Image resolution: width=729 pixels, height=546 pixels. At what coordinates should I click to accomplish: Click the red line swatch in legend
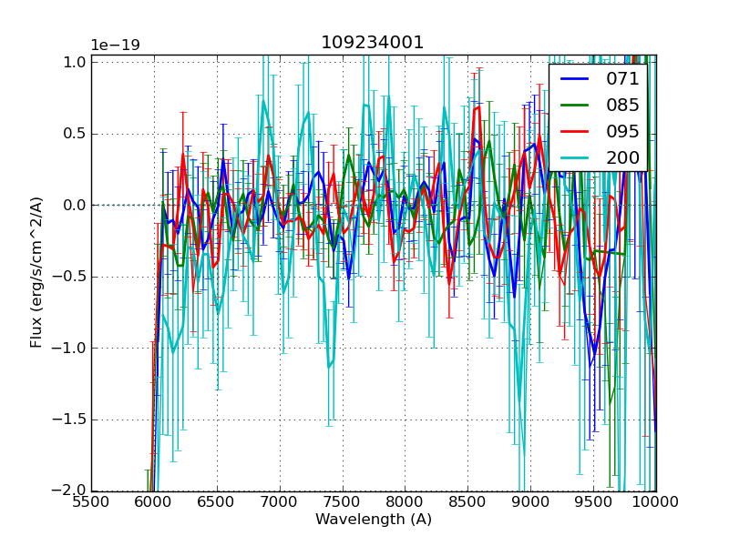(574, 132)
